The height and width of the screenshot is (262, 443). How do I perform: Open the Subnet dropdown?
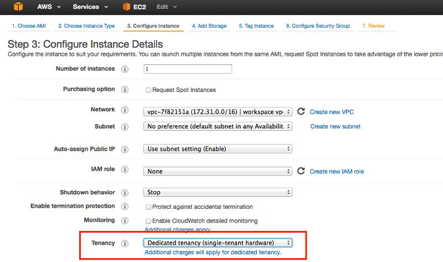(218, 126)
